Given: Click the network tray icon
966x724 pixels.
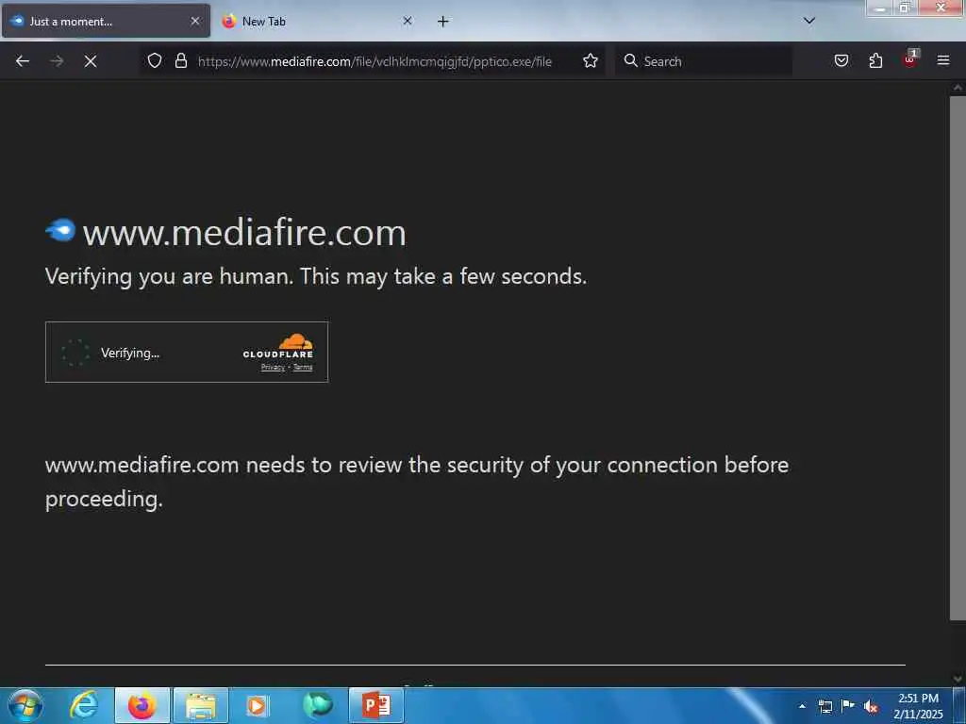Looking at the screenshot, I should click(x=824, y=706).
